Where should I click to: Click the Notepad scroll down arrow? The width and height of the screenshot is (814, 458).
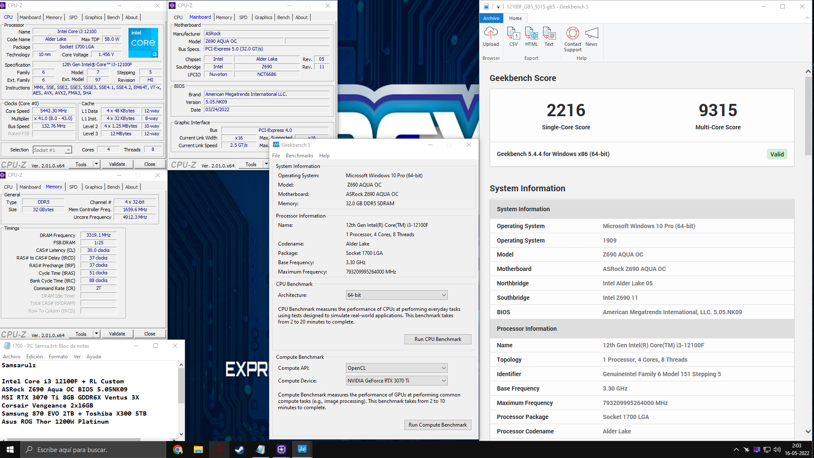pos(181,434)
